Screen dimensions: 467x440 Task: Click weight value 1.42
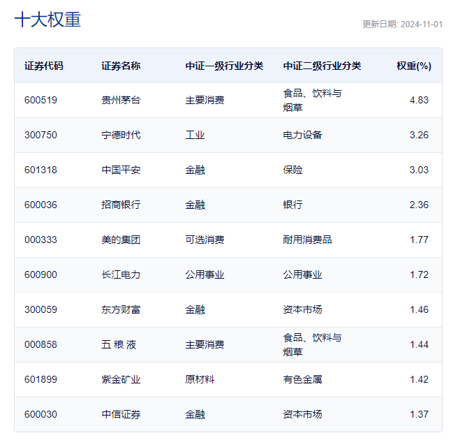tap(419, 379)
